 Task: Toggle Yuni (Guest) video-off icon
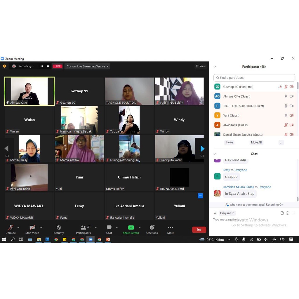[x=292, y=115]
